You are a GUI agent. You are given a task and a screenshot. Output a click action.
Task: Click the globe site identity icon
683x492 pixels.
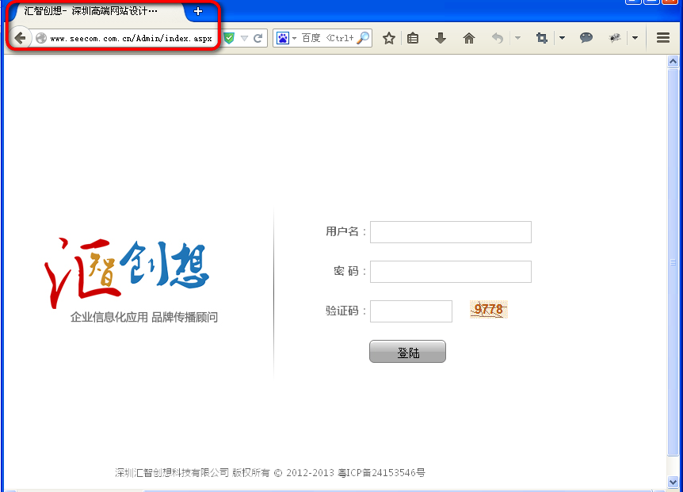(x=41, y=38)
